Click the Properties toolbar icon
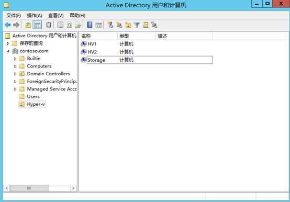The image size is (290, 202). point(60,25)
